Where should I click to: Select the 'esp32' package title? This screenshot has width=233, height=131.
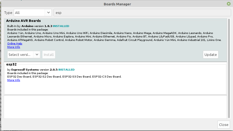(x=12, y=64)
